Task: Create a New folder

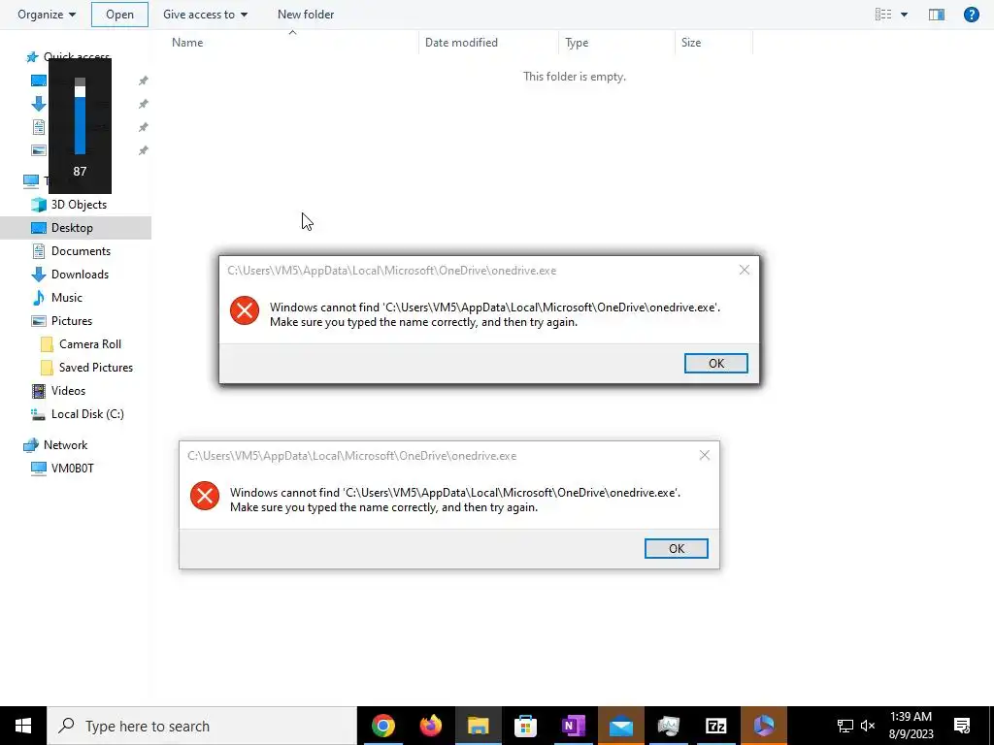Action: click(306, 14)
